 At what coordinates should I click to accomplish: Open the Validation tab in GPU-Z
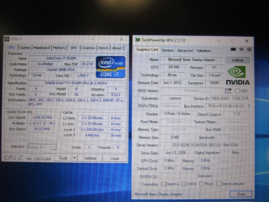pyautogui.click(x=204, y=50)
